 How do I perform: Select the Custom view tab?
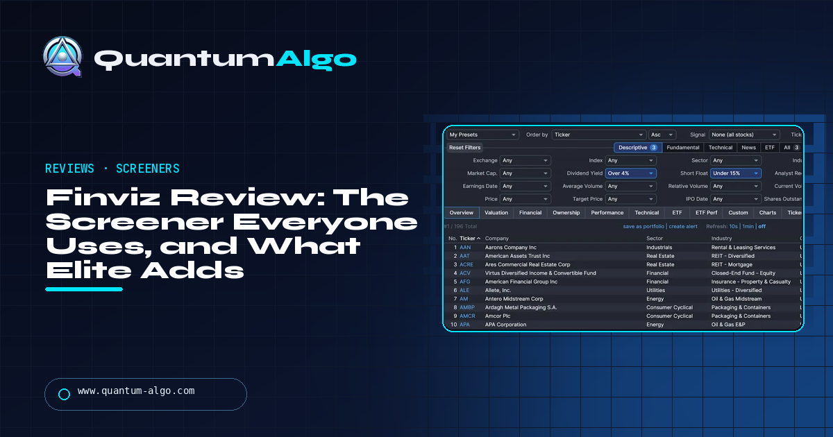click(739, 213)
